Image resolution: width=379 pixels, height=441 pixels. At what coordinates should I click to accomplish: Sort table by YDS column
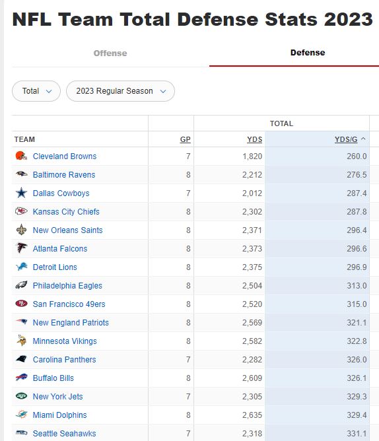pyautogui.click(x=255, y=139)
